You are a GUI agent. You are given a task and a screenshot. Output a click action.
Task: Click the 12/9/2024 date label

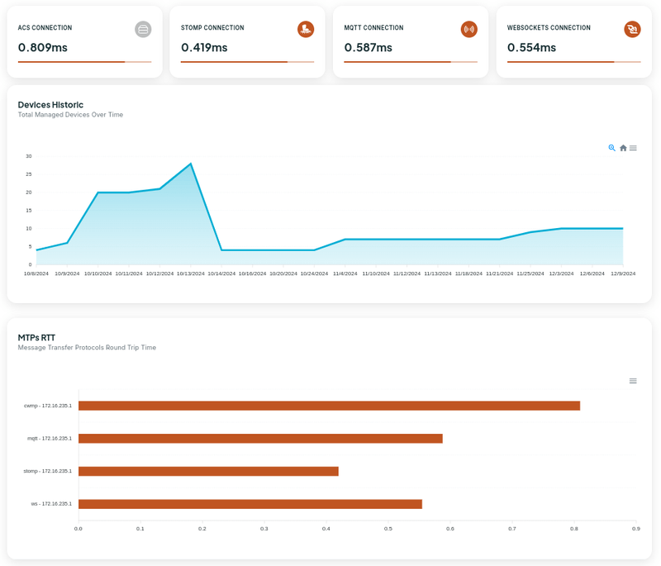pos(623,273)
